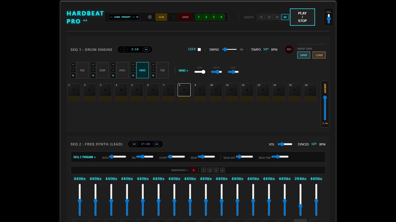Viewport: 396px width, 222px height.
Task: Adjust the 284Hz frequency slider
Action: point(300,200)
